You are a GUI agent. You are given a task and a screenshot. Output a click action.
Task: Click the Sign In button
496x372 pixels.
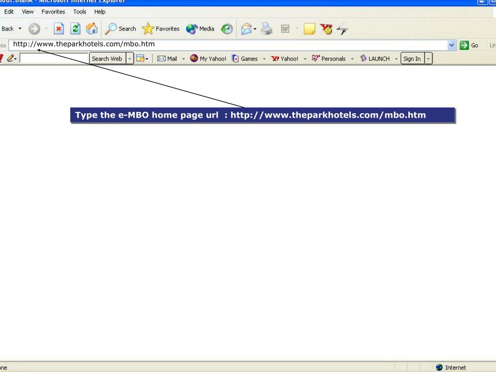412,59
